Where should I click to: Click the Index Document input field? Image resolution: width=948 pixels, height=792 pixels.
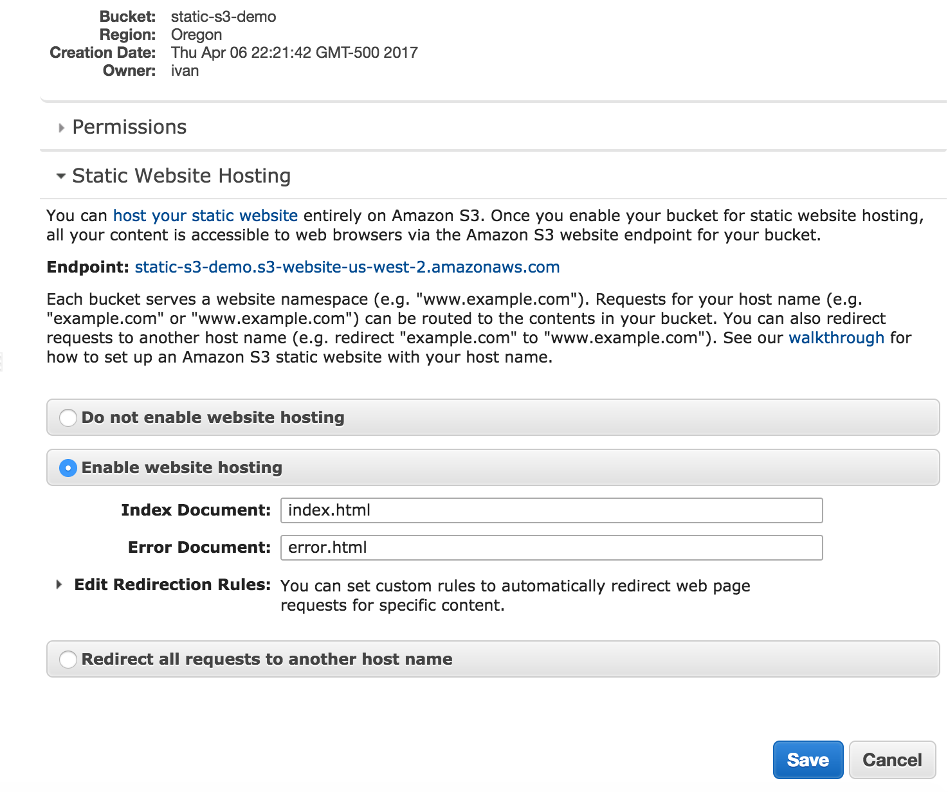point(552,510)
